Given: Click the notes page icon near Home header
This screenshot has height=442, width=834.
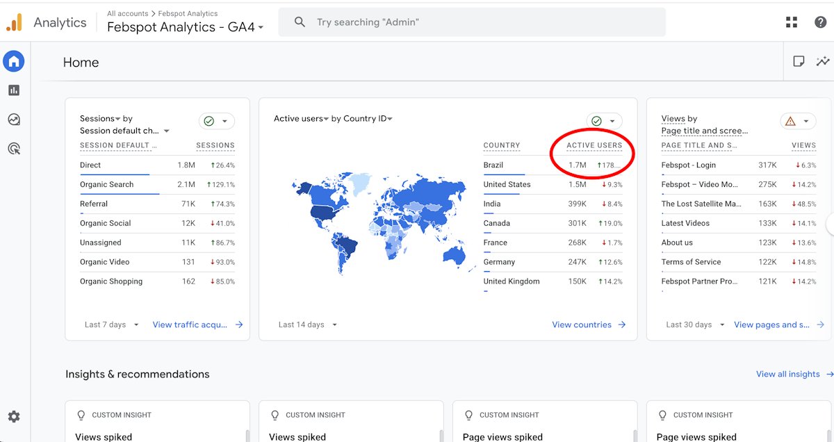Looking at the screenshot, I should (799, 61).
